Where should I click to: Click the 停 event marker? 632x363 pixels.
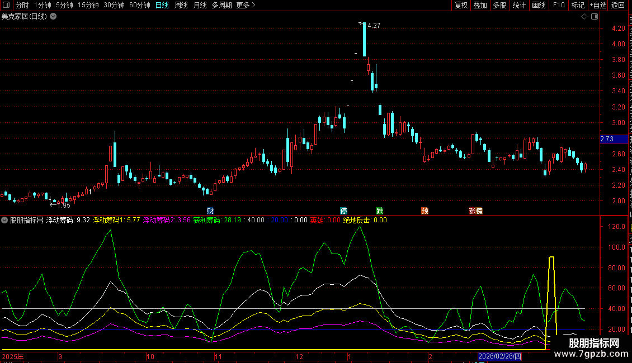pos(344,211)
